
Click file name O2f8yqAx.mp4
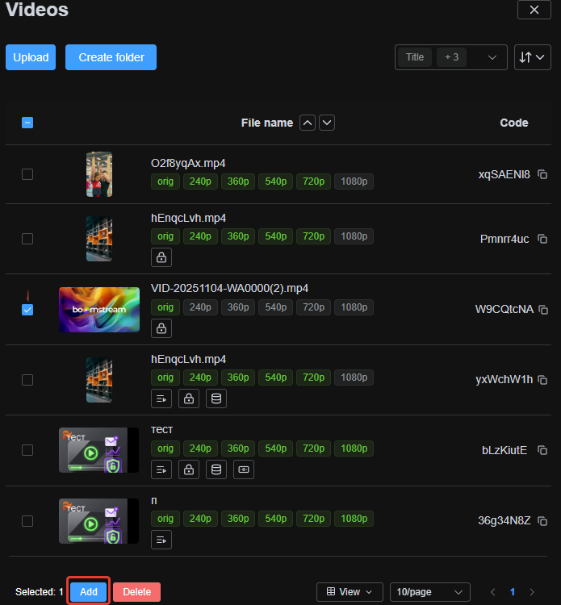188,163
